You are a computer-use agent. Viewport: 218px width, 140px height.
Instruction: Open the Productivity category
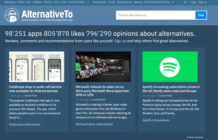(x=99, y=2)
